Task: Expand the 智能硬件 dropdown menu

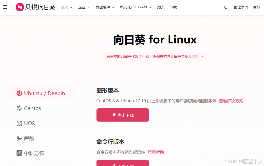Action: point(105,7)
